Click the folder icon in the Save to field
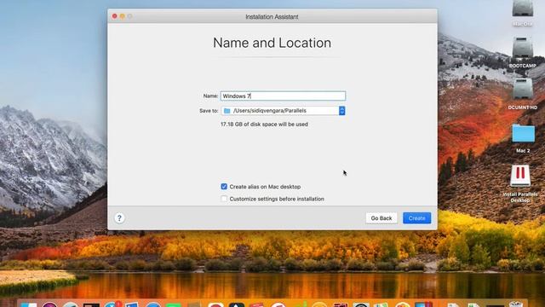Viewport: 545px width, 307px height. (227, 111)
